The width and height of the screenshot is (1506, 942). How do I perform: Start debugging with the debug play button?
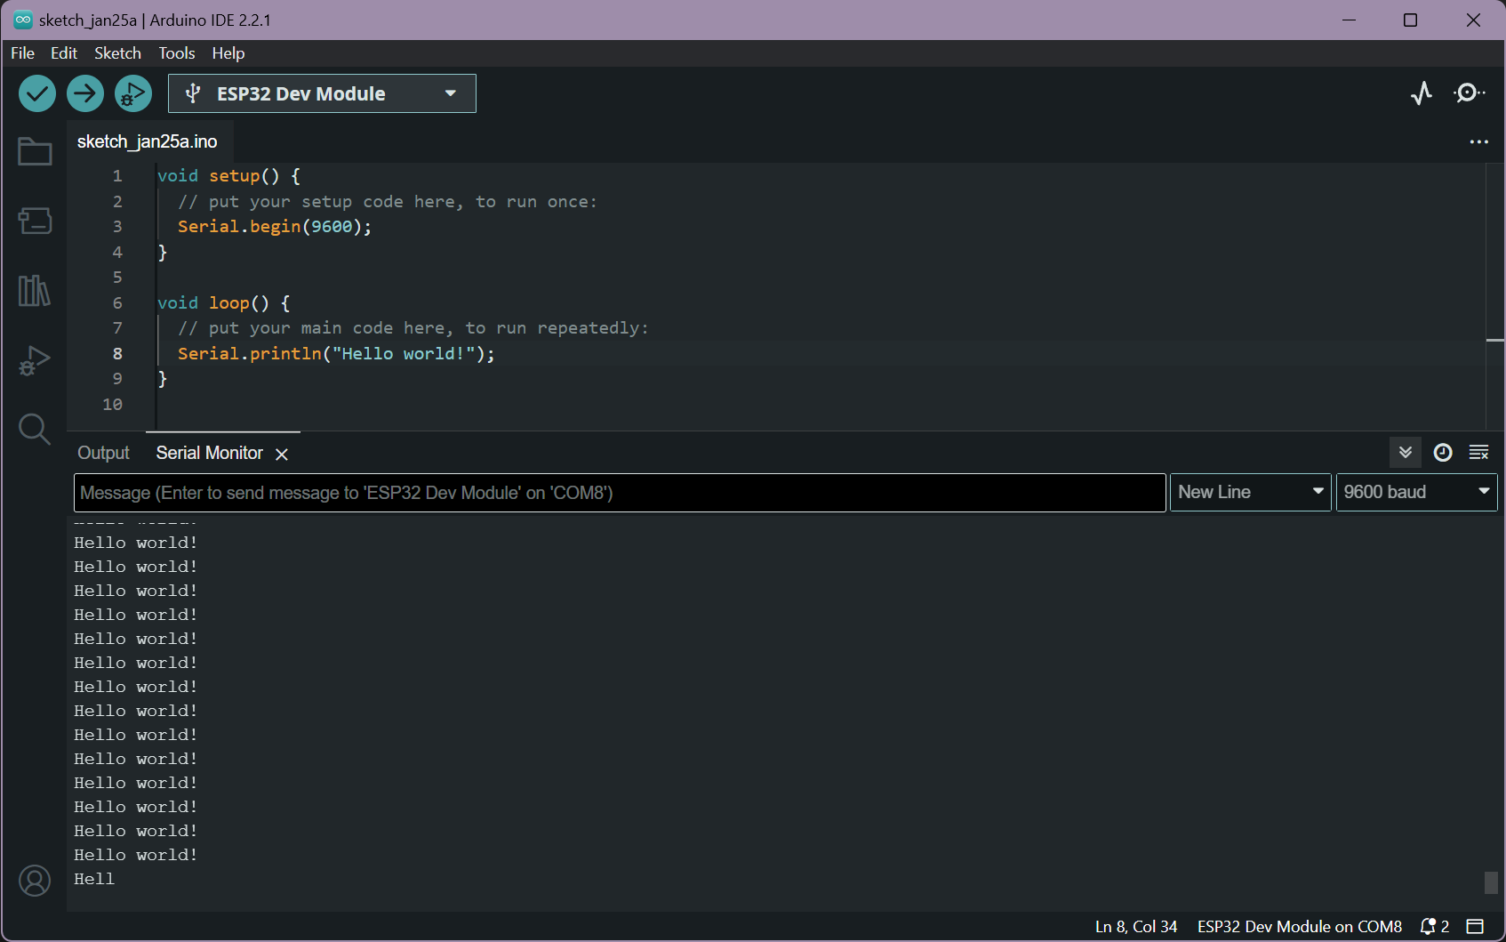tap(133, 93)
